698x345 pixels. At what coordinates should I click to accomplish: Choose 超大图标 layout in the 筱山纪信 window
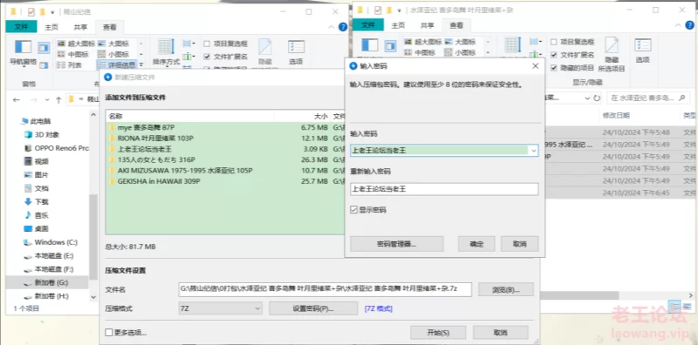[x=75, y=44]
